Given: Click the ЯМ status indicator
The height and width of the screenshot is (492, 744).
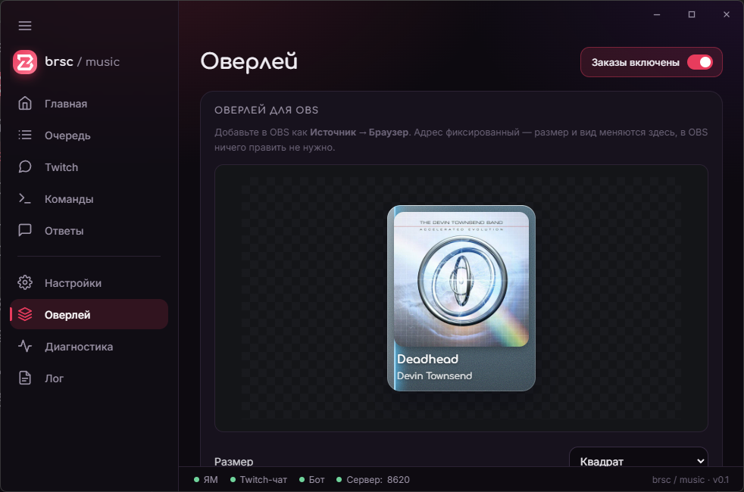Looking at the screenshot, I should point(206,480).
